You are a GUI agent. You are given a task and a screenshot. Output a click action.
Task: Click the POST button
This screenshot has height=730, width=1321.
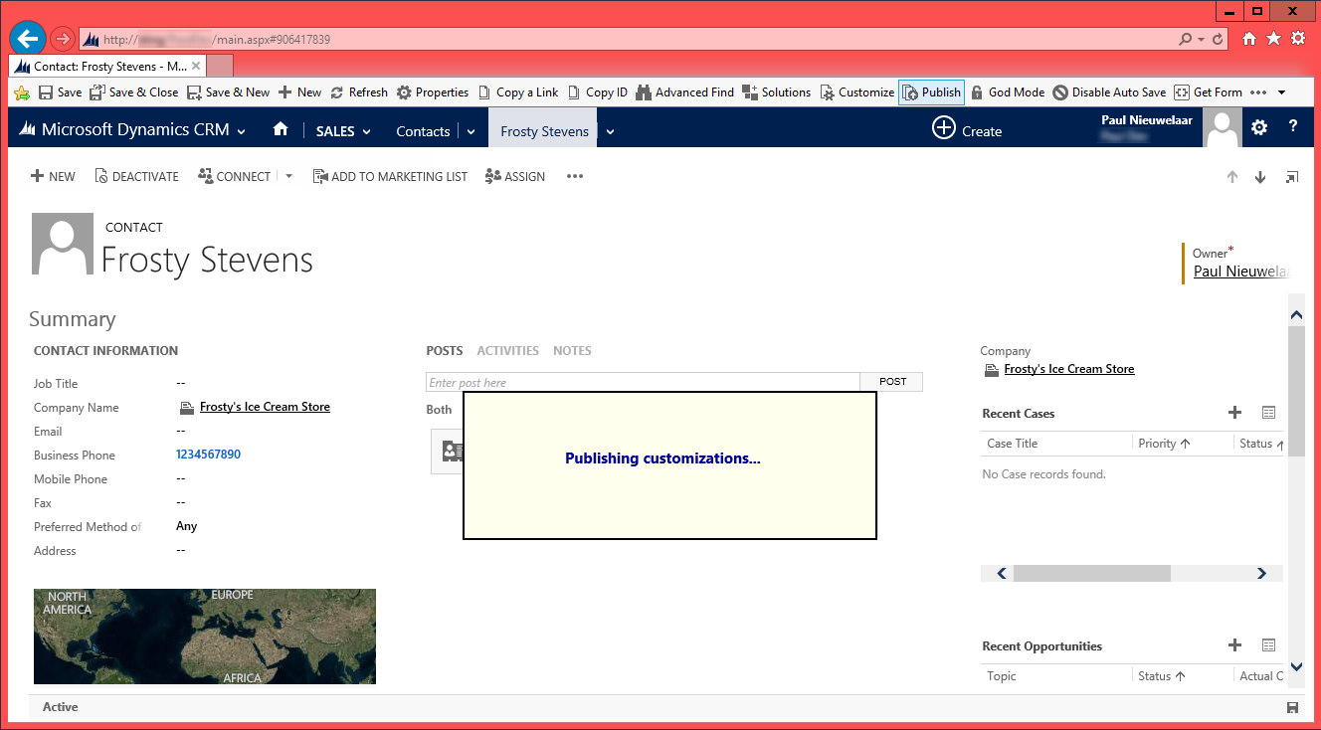(892, 382)
